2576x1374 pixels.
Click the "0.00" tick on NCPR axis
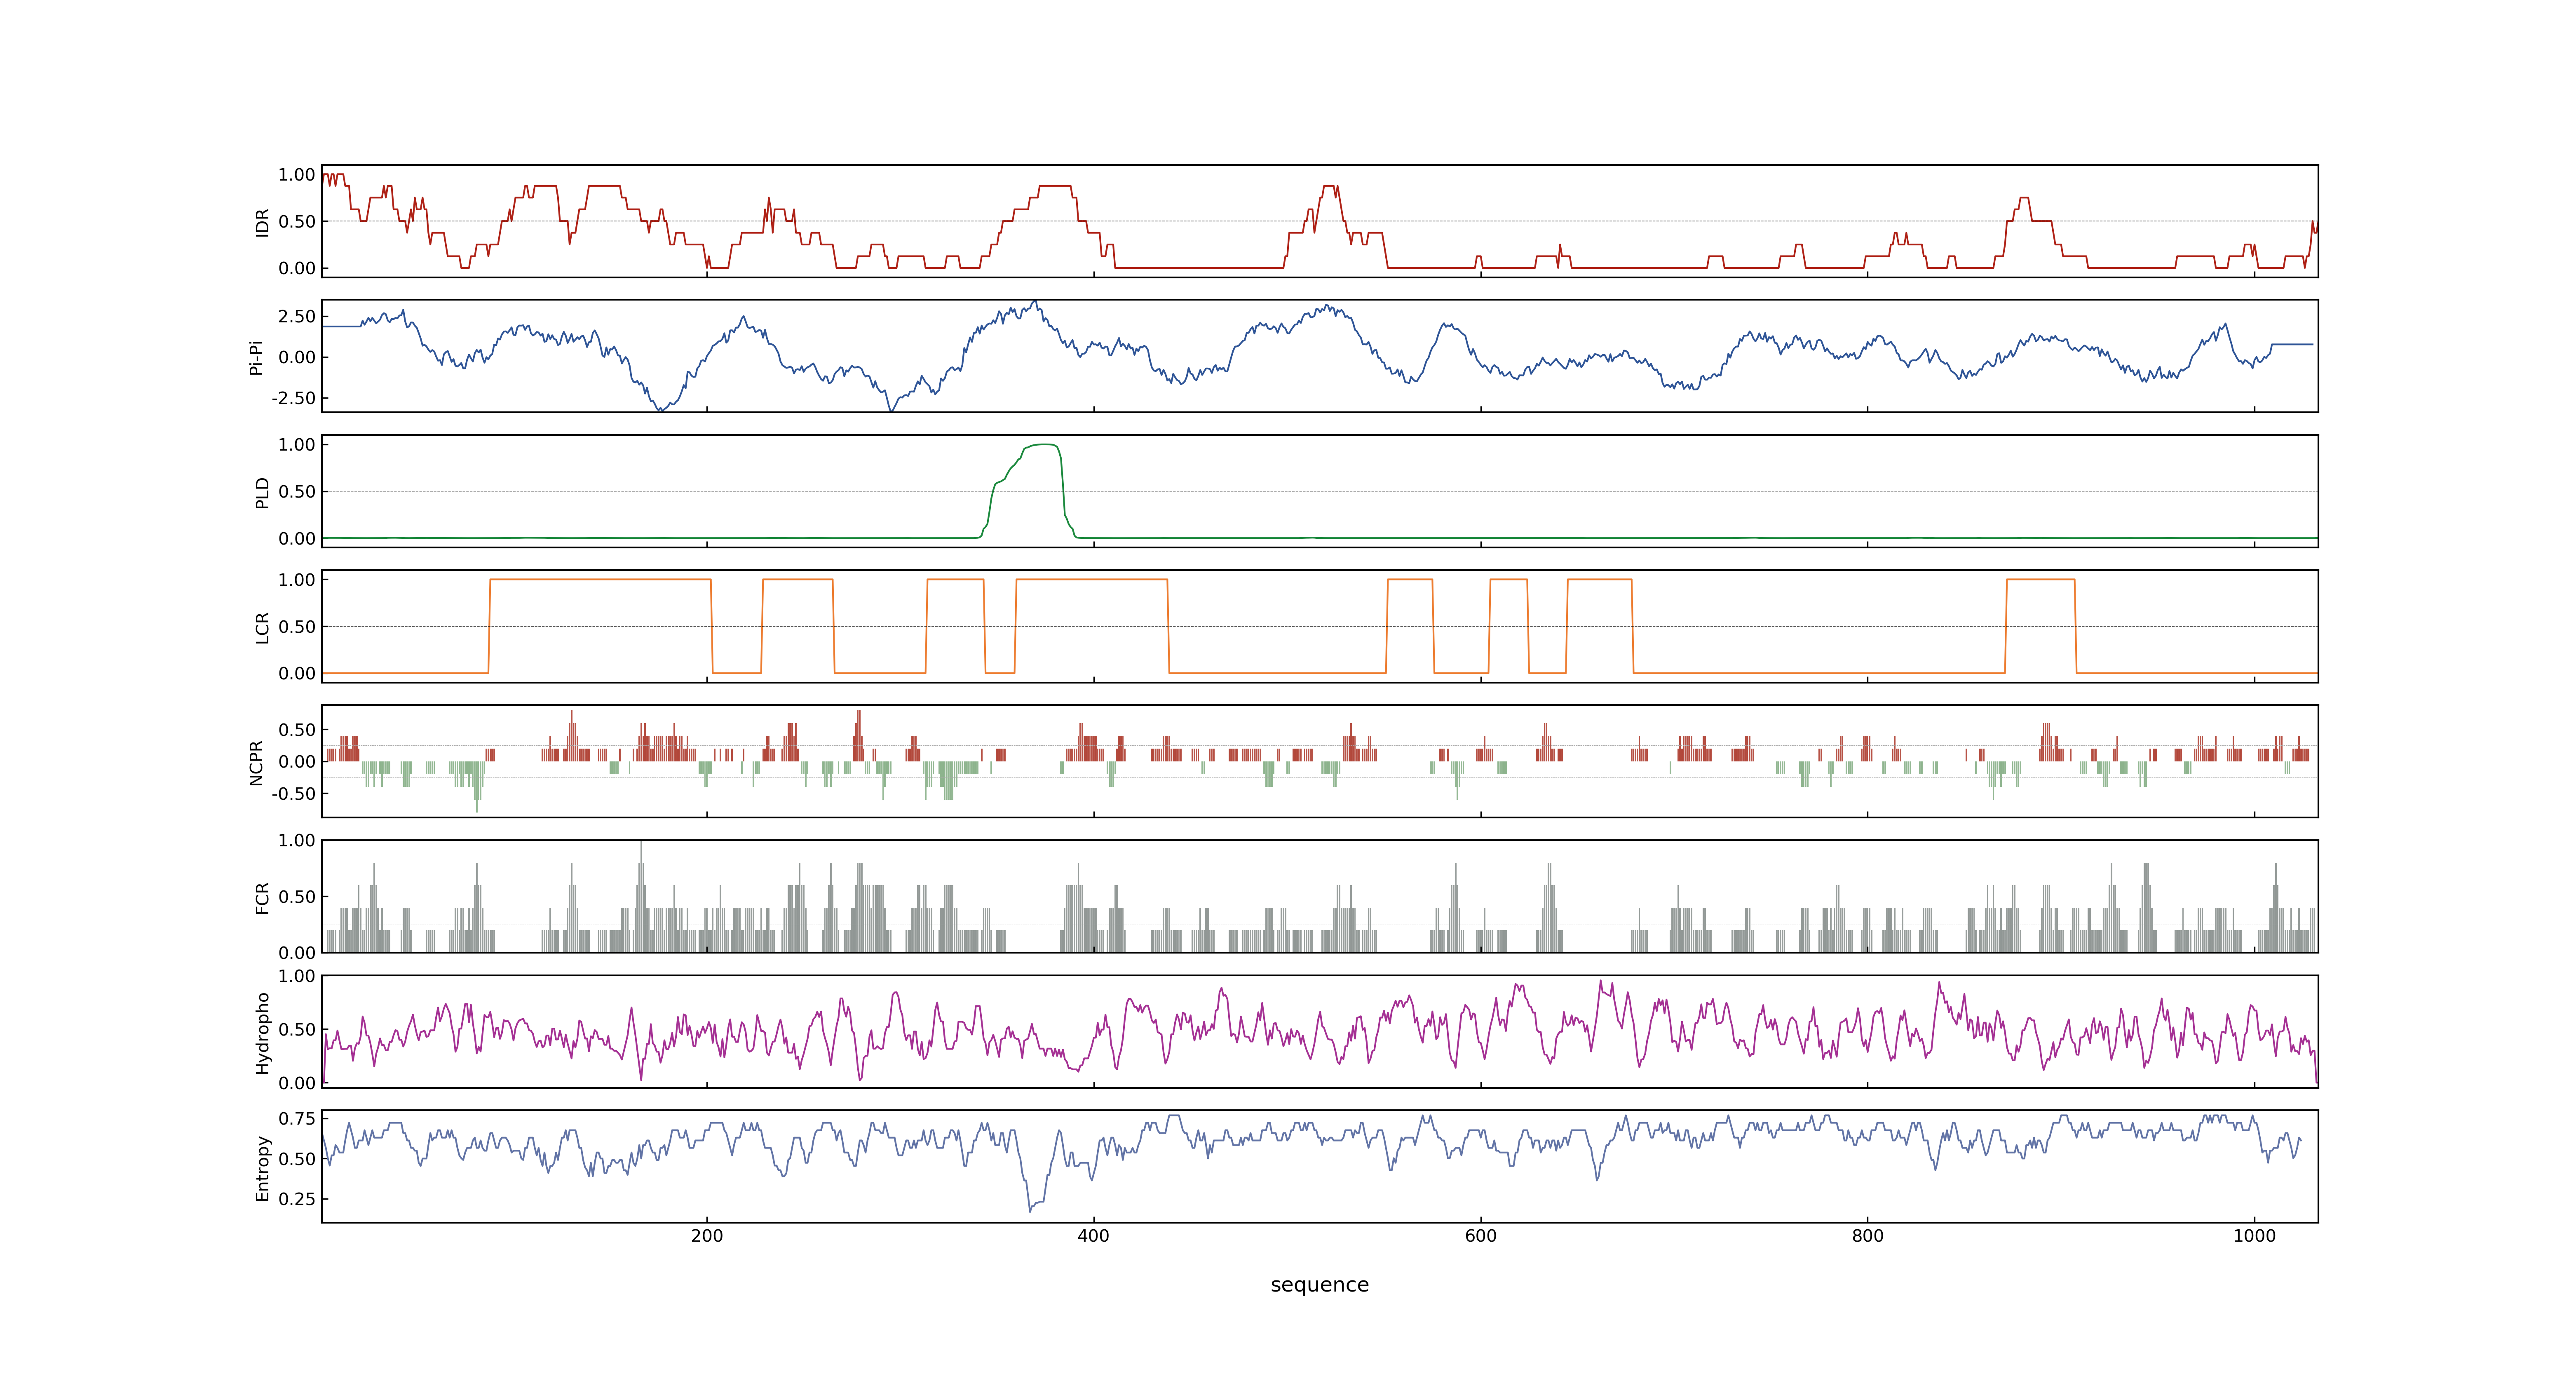297,762
